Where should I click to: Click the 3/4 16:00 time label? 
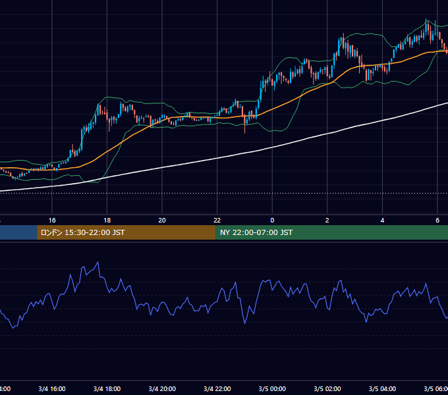52,388
